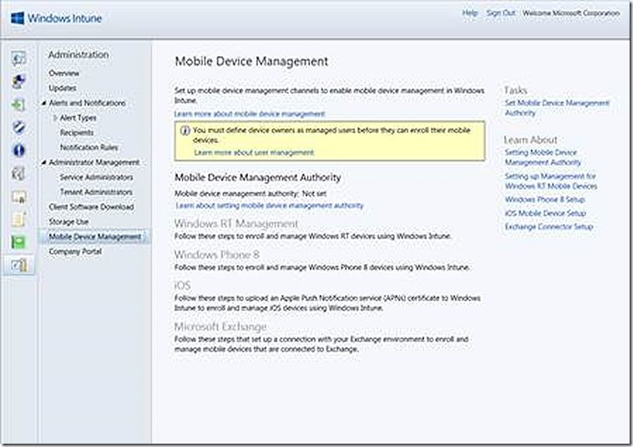
Task: Collapse the Administrator Management node
Action: pos(43,162)
